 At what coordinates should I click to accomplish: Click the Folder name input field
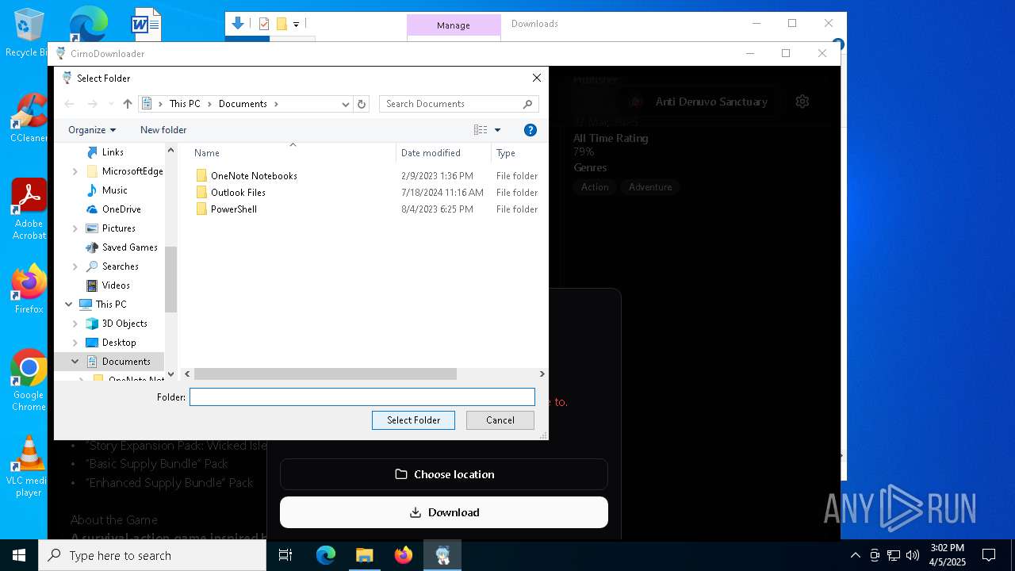(x=362, y=397)
